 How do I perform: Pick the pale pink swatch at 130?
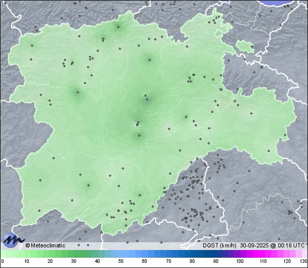[305, 254]
